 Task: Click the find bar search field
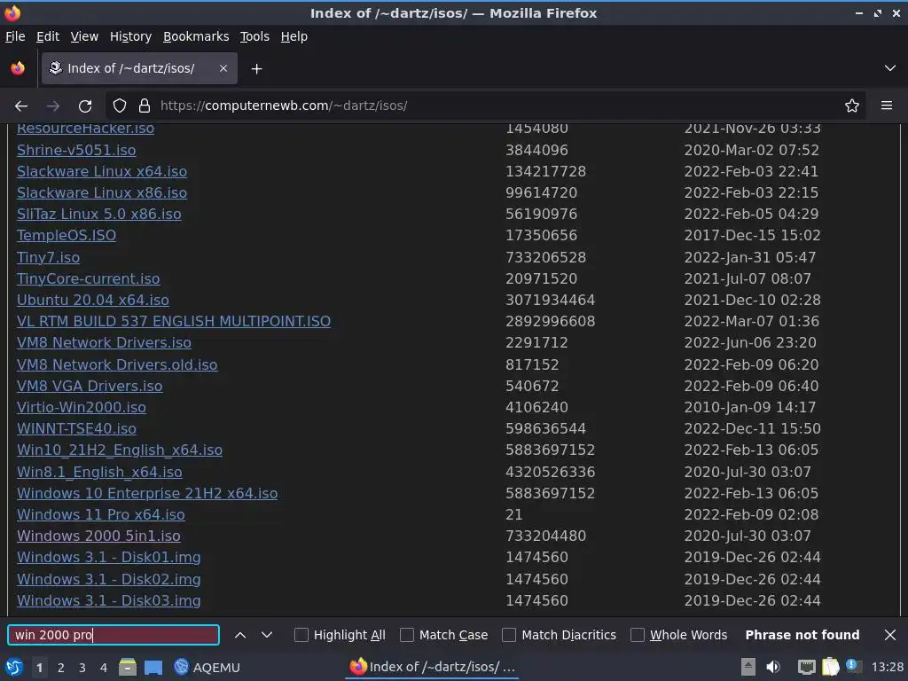point(113,635)
